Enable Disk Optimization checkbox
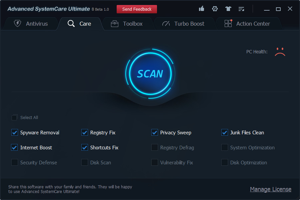Image resolution: width=300 pixels, height=200 pixels. tap(225, 162)
